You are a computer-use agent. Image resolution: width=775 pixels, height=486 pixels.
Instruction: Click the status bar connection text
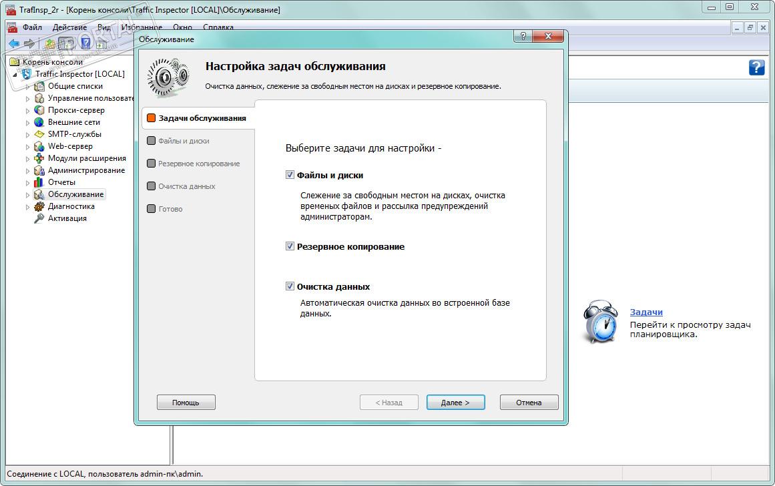pyautogui.click(x=105, y=473)
